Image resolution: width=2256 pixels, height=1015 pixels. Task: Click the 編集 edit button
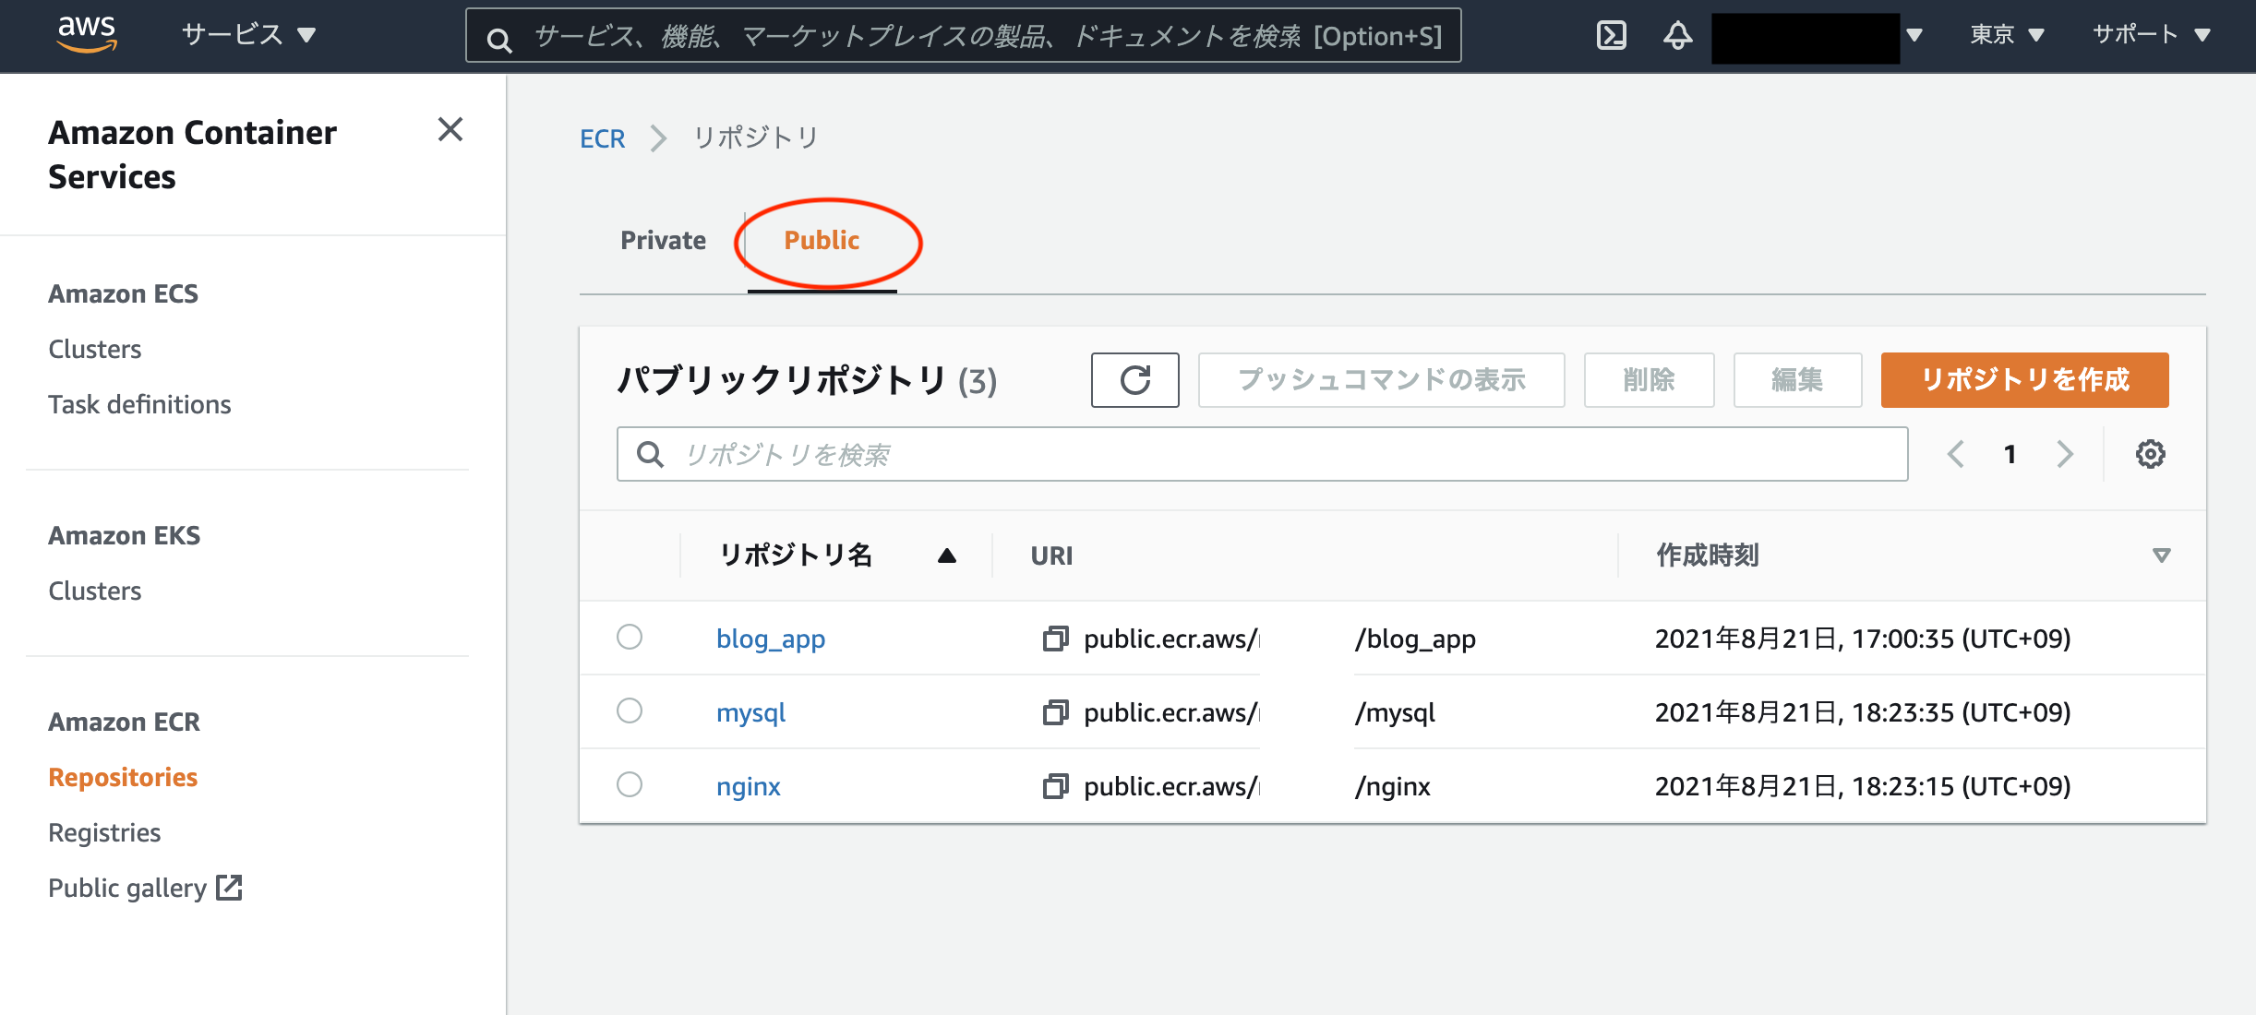tap(1797, 379)
